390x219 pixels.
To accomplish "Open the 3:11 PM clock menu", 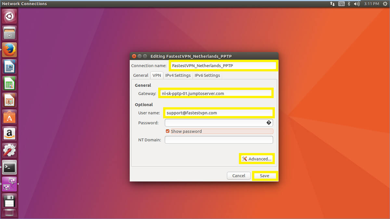I will pos(371,4).
